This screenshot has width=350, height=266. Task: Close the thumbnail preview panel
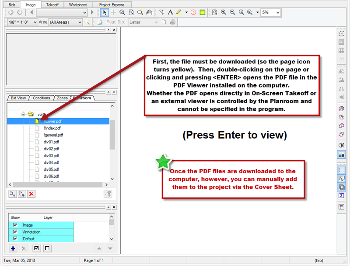click(x=114, y=30)
